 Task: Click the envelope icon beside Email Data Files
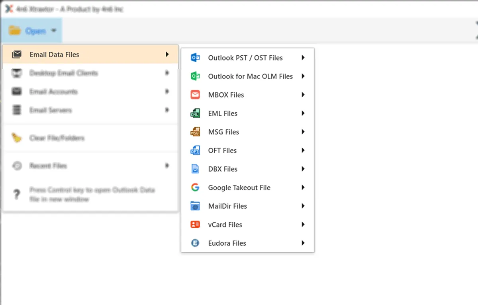(x=17, y=55)
